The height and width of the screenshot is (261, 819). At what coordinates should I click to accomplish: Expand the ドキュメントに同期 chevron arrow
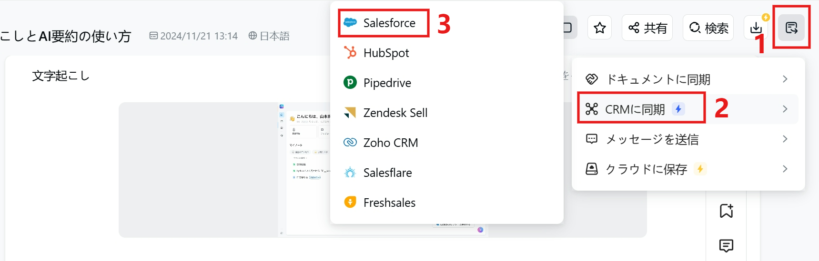[785, 79]
